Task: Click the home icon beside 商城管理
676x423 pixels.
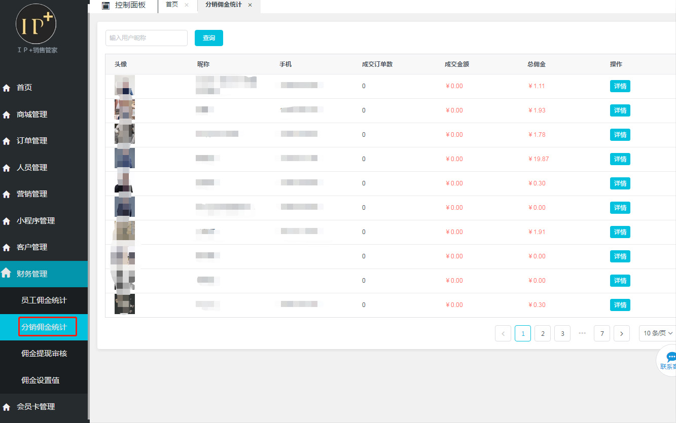Action: 7,114
